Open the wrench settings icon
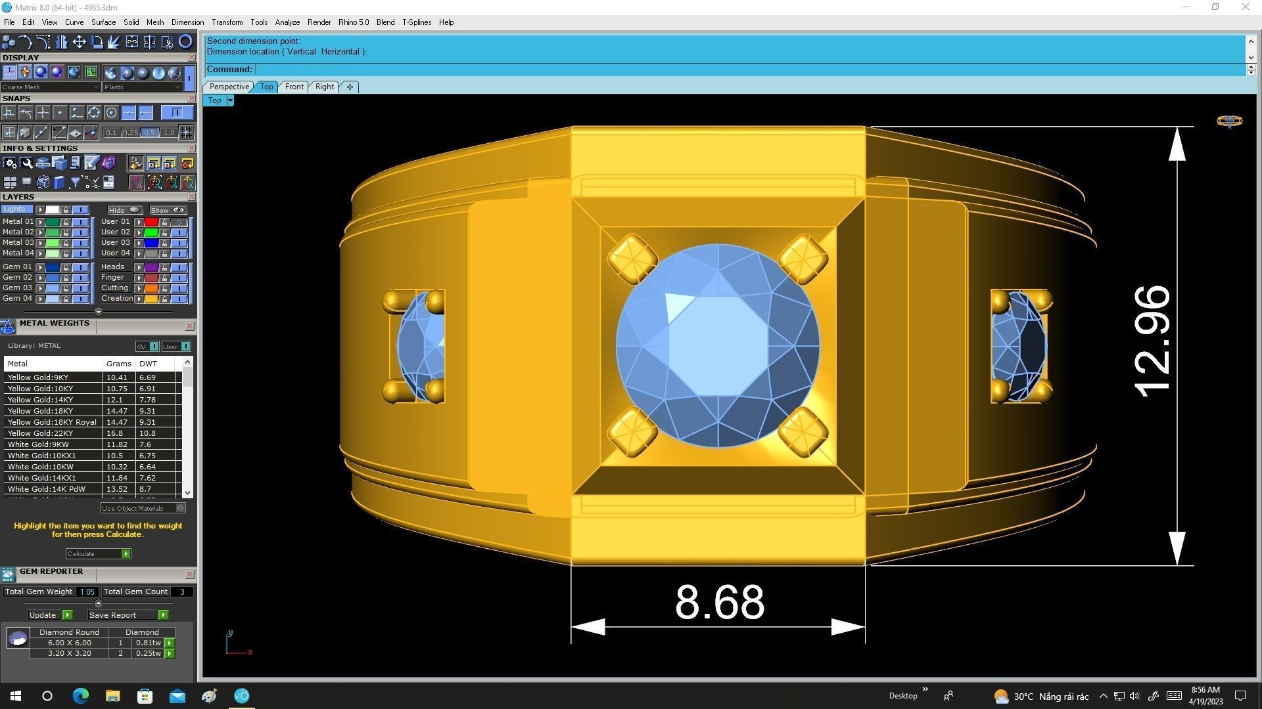 point(26,163)
